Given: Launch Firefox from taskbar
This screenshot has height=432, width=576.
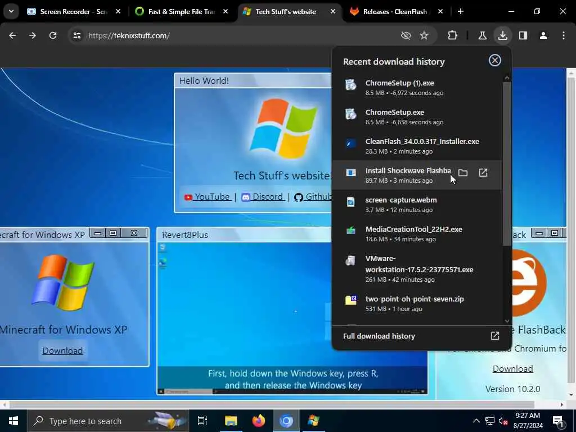Looking at the screenshot, I should click(x=259, y=421).
